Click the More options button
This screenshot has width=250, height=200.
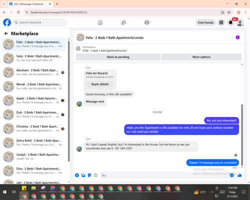(201, 57)
